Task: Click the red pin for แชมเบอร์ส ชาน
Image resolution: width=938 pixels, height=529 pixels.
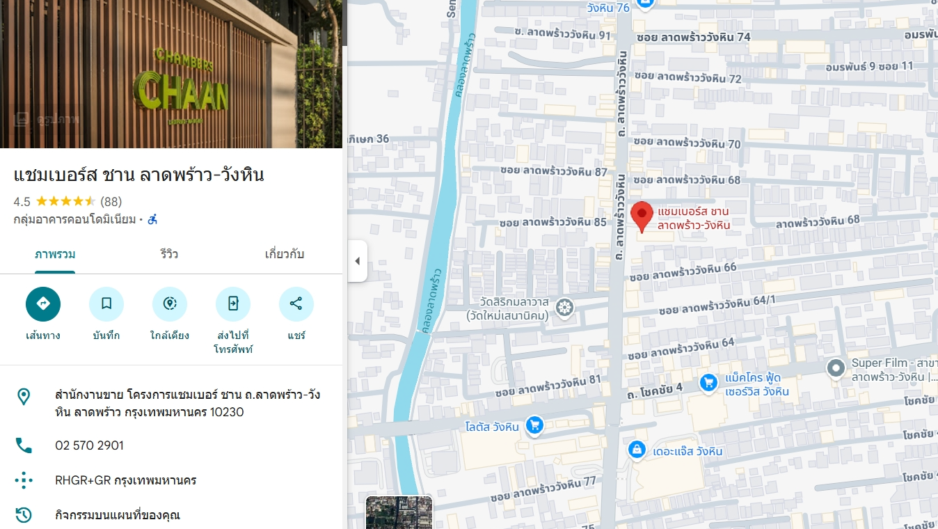Action: pos(642,216)
